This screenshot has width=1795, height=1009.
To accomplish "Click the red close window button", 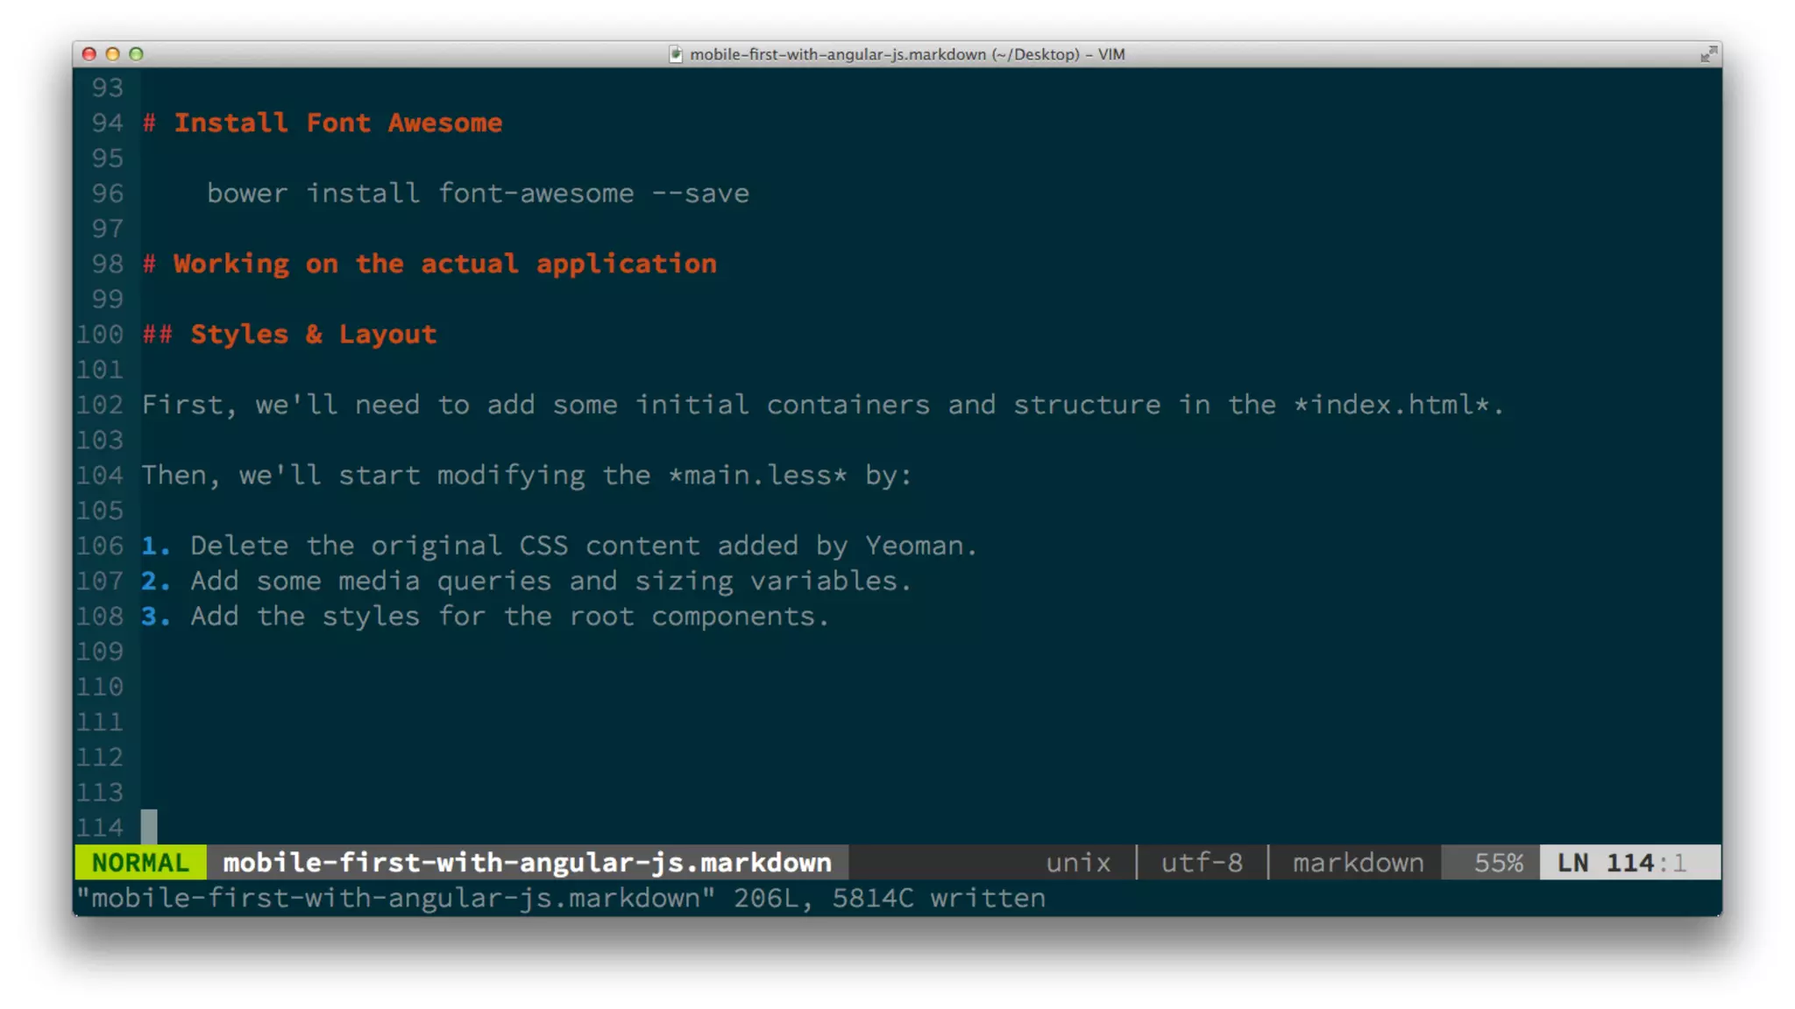I will pos(89,54).
